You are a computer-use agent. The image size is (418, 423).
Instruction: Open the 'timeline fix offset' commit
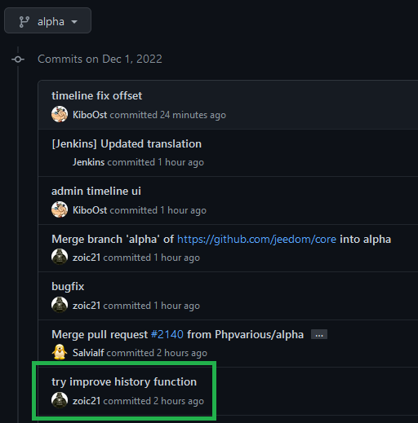pos(96,95)
